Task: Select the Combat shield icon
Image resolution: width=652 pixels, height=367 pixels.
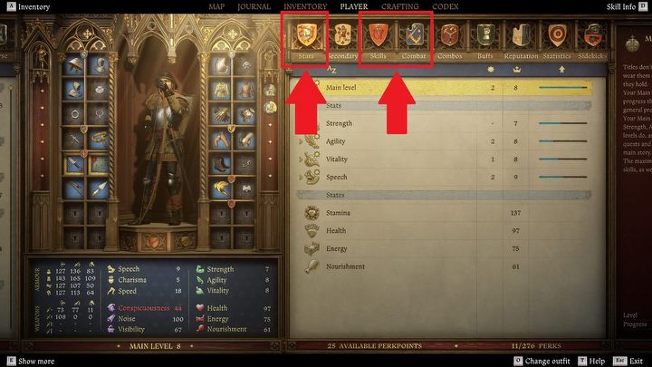Action: coord(414,35)
